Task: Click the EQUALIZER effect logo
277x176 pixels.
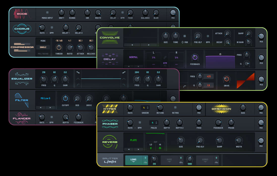Action: (22, 79)
